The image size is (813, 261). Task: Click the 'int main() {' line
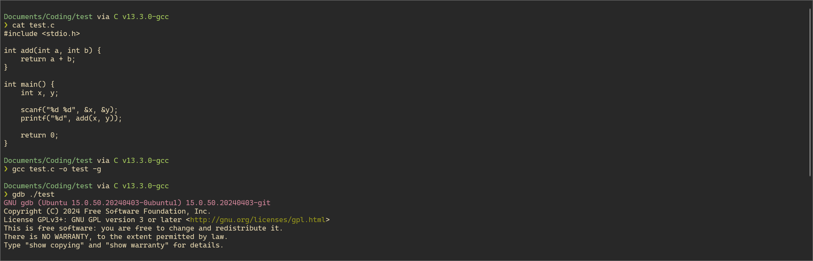(29, 85)
